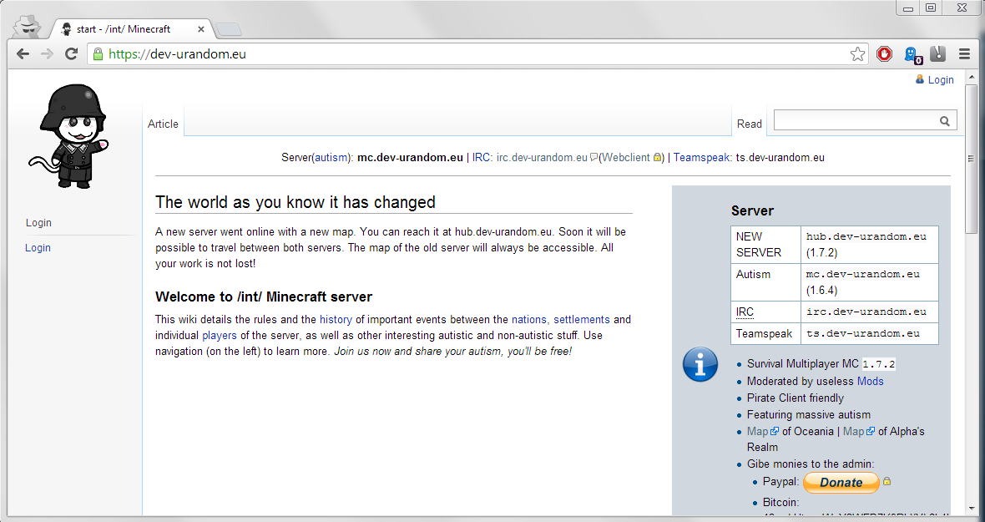Click the blue info circle icon
Image resolution: width=985 pixels, height=522 pixels.
pyautogui.click(x=700, y=364)
